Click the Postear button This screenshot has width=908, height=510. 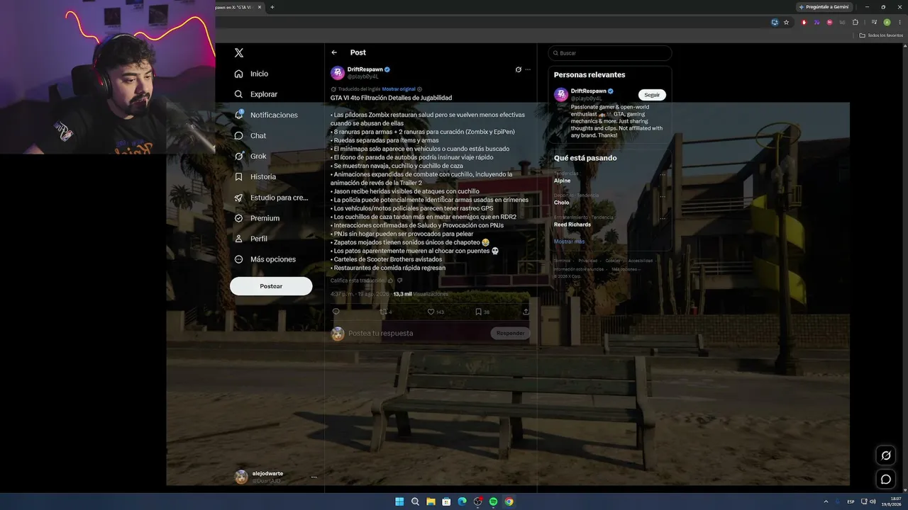point(271,286)
